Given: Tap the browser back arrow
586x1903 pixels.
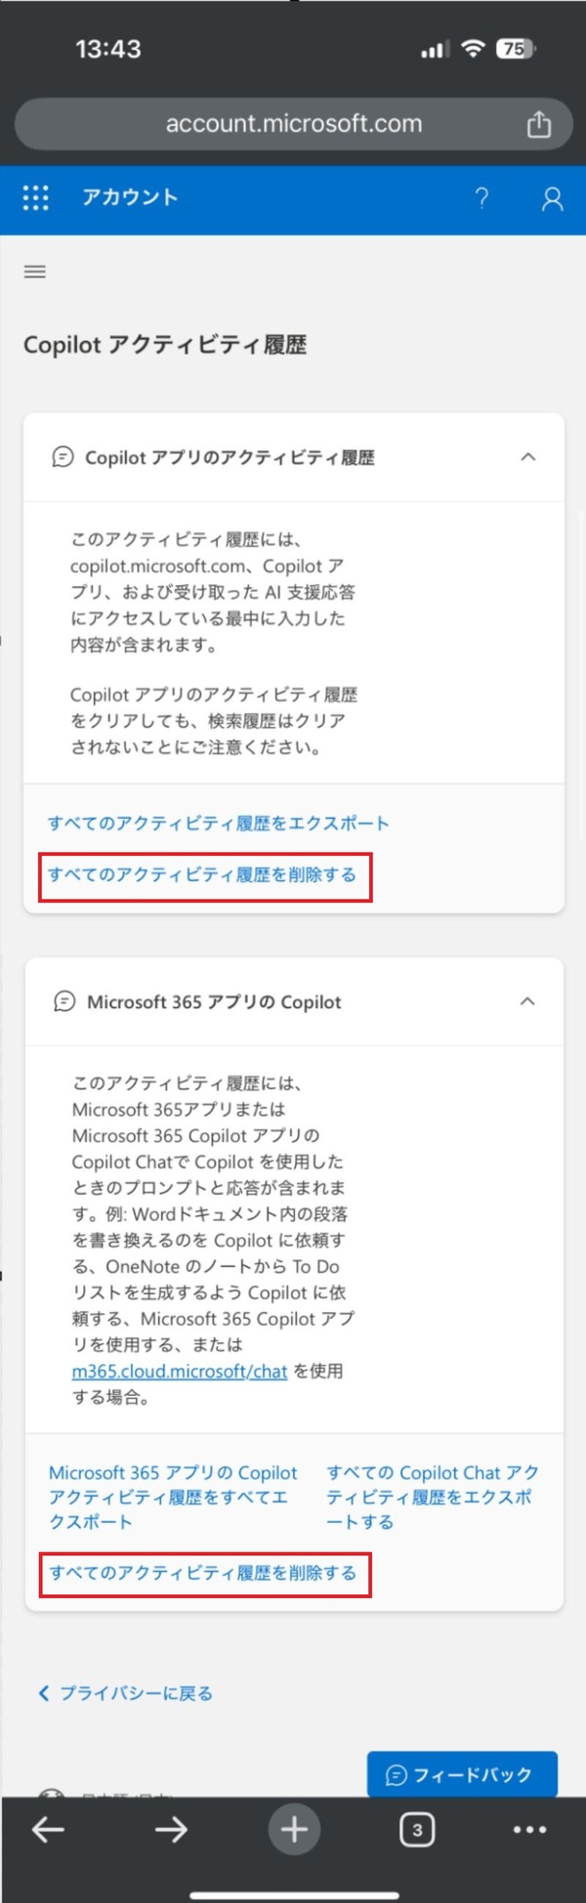Looking at the screenshot, I should coord(47,1830).
